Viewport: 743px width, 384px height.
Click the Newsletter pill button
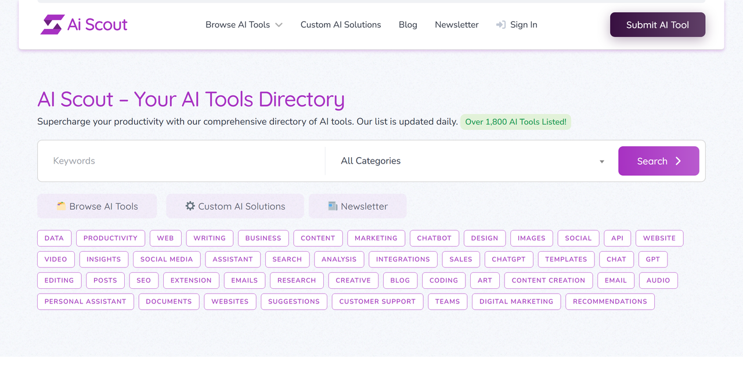358,206
